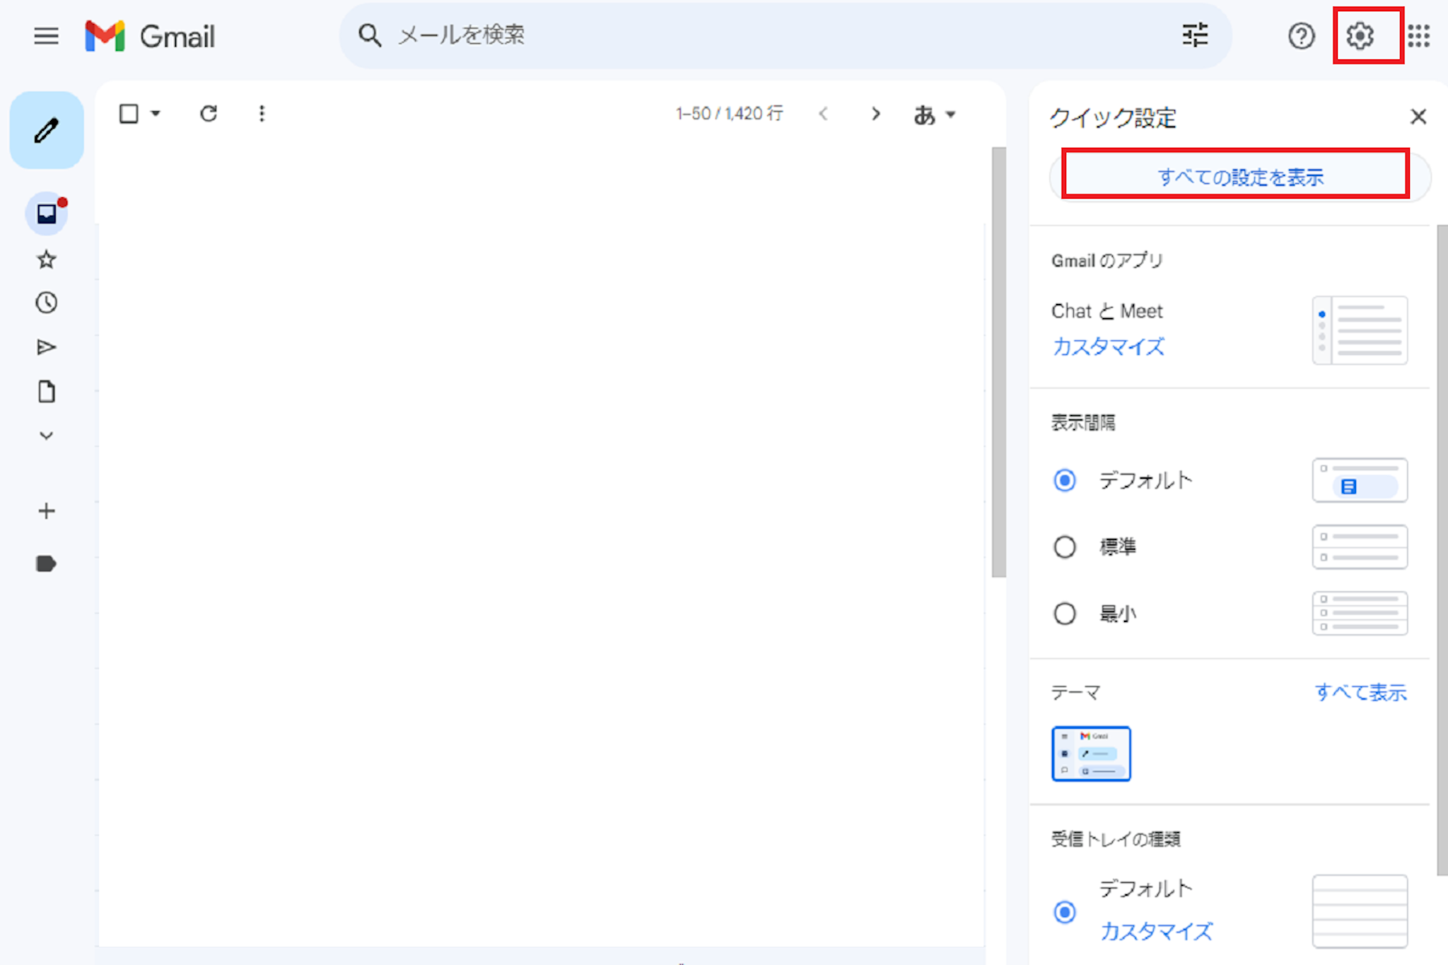Select the 最小 density radio button
Viewport: 1448px width, 965px height.
pyautogui.click(x=1065, y=613)
